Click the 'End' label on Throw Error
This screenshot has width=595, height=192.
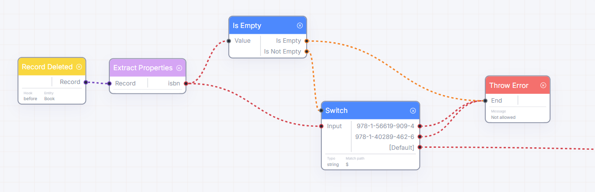click(497, 100)
